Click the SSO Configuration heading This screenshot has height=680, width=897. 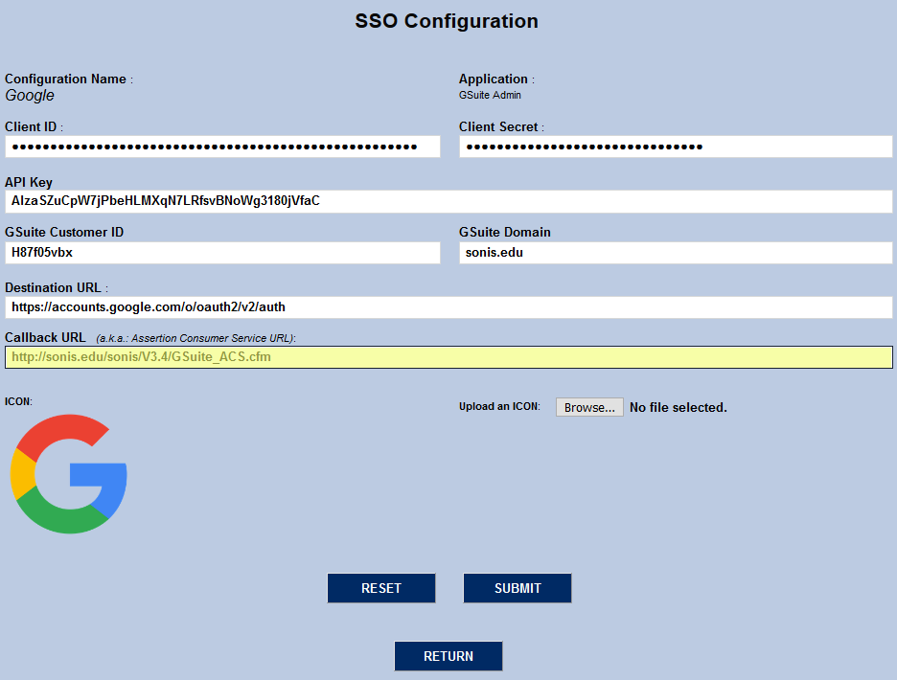click(447, 21)
